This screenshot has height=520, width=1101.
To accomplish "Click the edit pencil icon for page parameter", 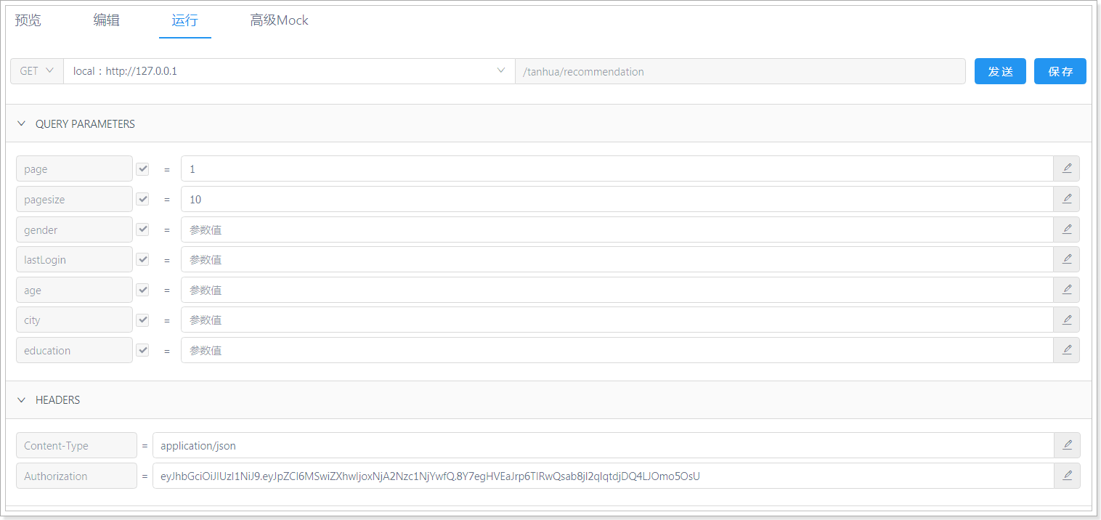I will (x=1066, y=168).
